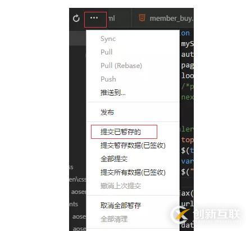Choose 推送到... menu entry
The width and height of the screenshot is (246, 231).
point(113,93)
